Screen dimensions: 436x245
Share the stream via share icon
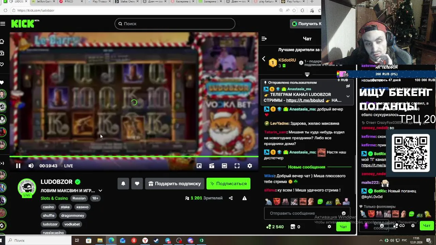click(x=231, y=198)
